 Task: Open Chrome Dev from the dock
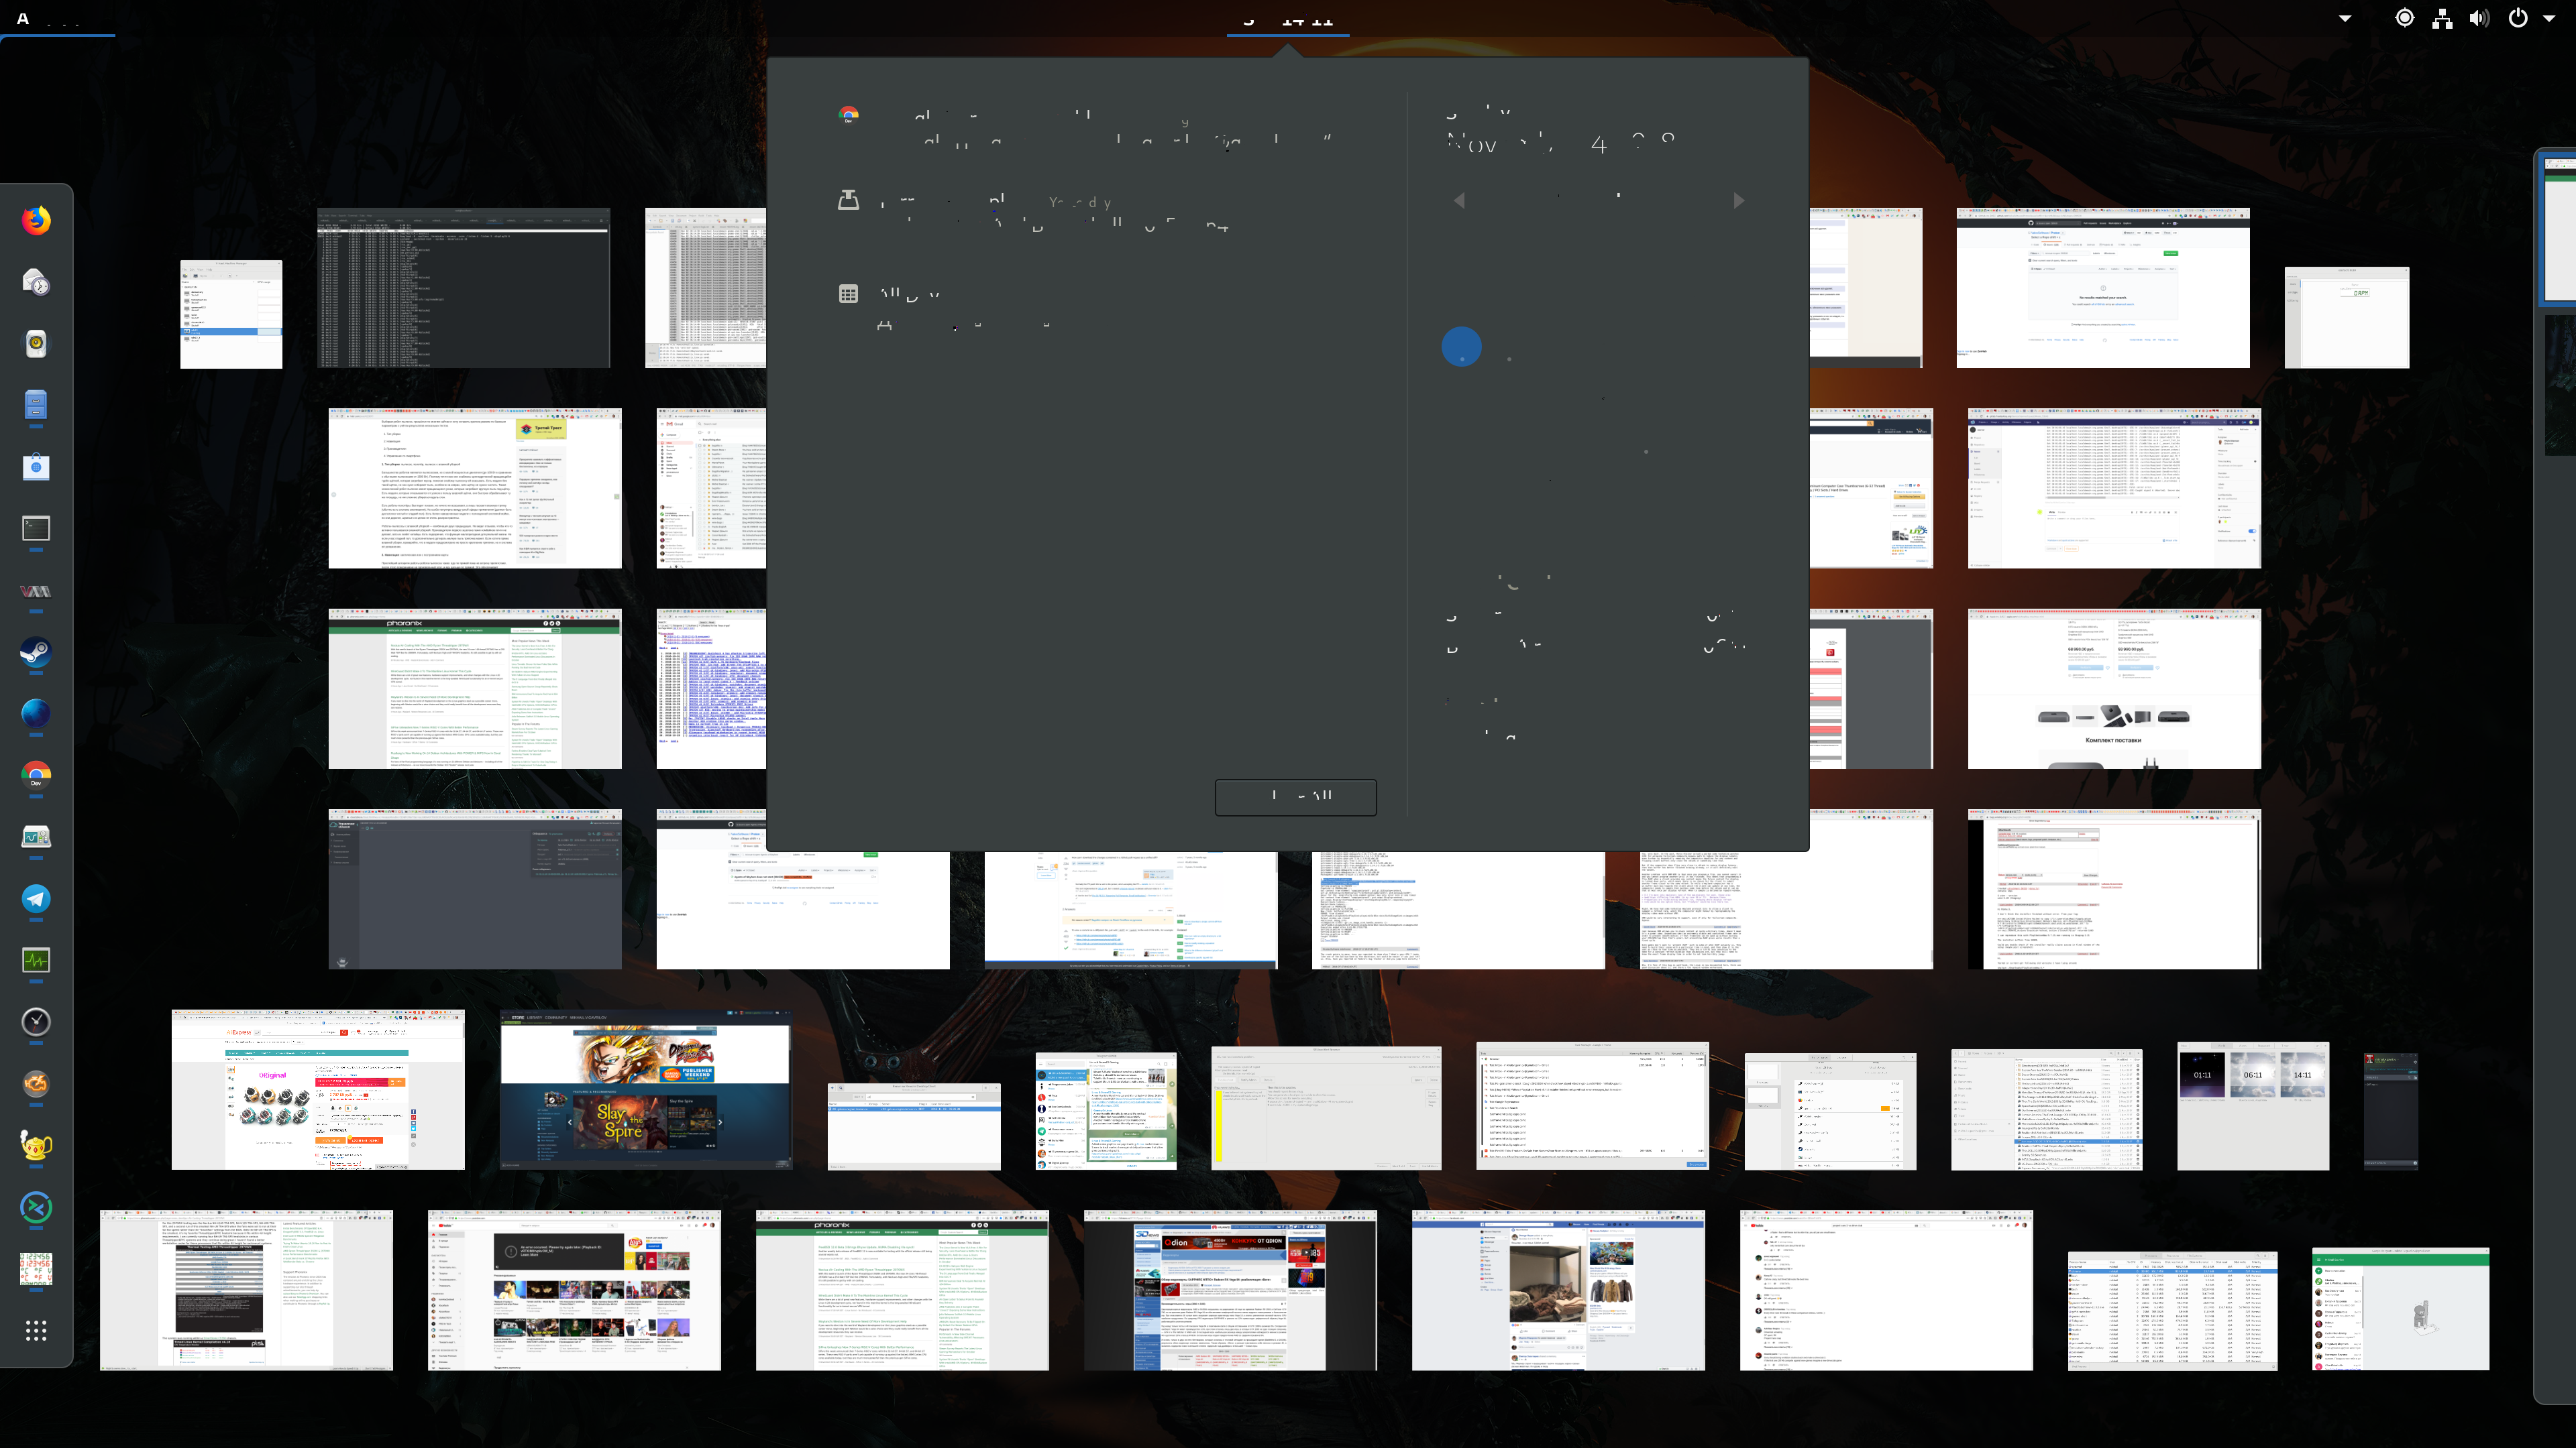[x=36, y=776]
